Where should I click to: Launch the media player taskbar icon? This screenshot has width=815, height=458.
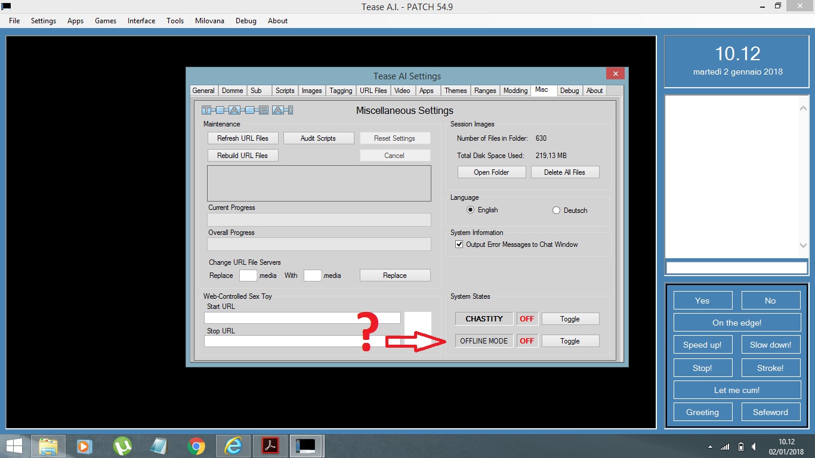[85, 446]
